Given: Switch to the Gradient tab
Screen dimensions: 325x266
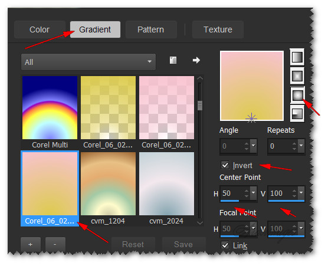Looking at the screenshot, I should [95, 29].
